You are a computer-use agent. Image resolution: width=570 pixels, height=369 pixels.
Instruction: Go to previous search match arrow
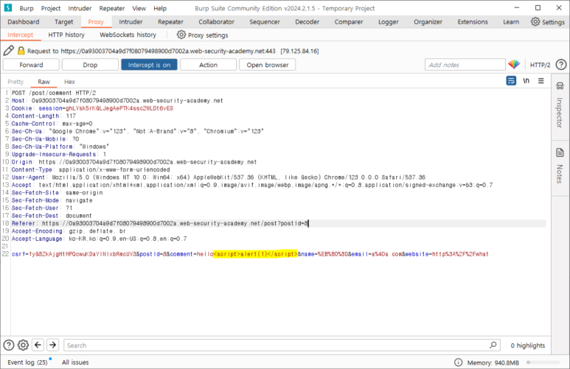point(38,345)
